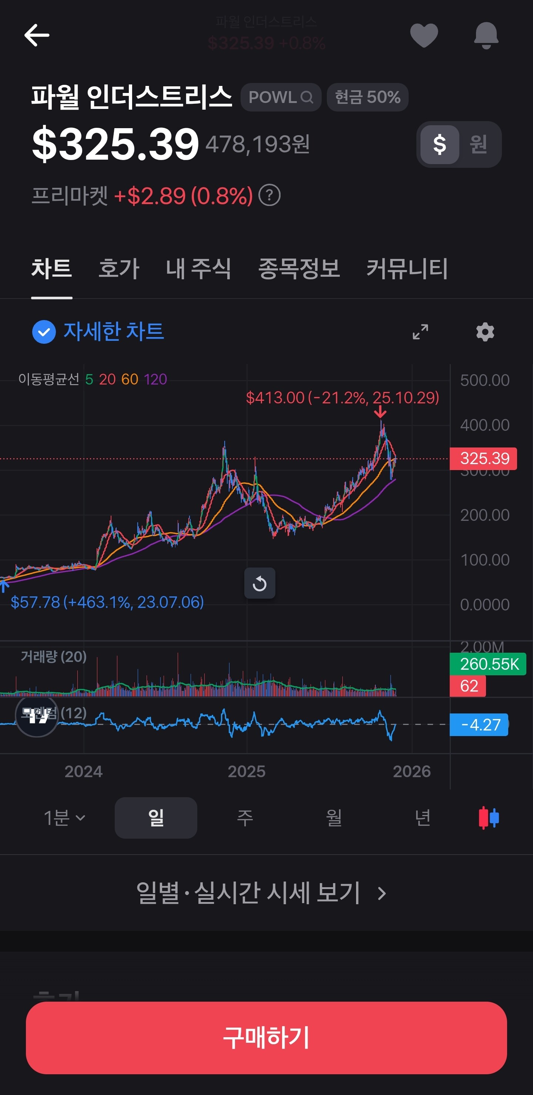Toggle the 자세한 차트 checkbox

pos(44,332)
